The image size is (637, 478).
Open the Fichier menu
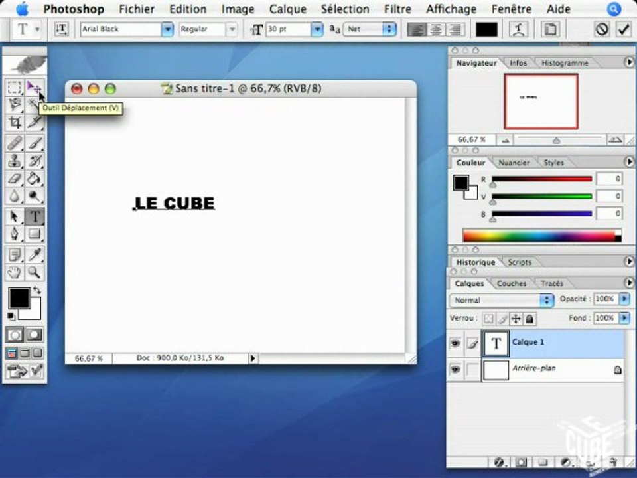coord(137,9)
